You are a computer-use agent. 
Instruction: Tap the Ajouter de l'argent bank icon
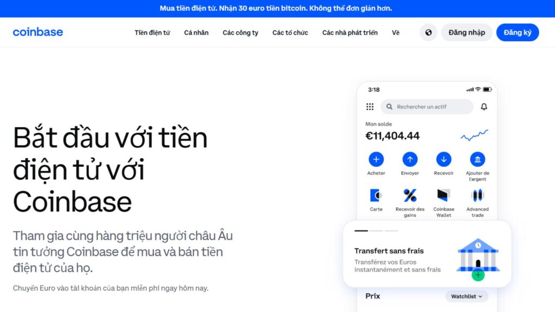click(477, 159)
